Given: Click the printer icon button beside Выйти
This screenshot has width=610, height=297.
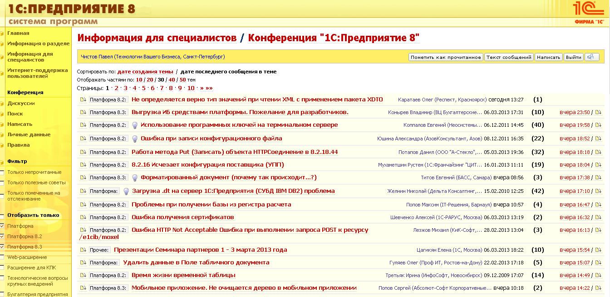Looking at the screenshot, I should [591, 57].
